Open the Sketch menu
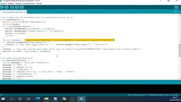 click(19, 3)
